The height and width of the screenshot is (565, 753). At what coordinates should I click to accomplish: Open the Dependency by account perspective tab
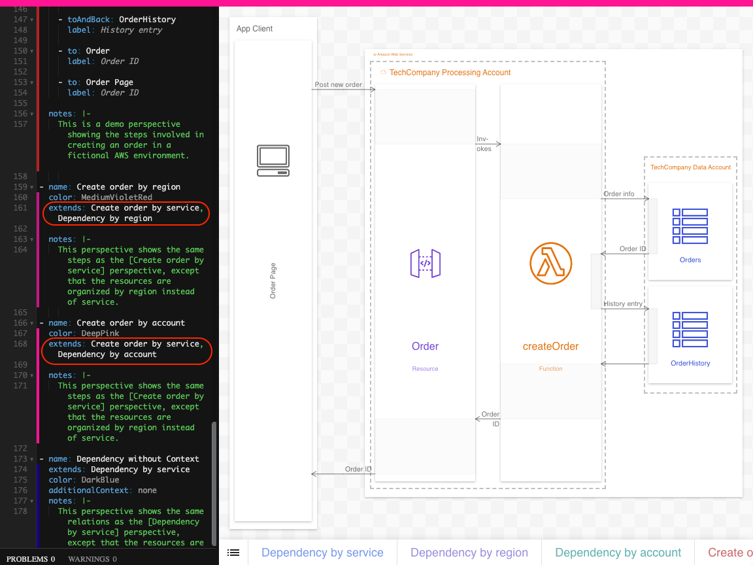[x=617, y=553]
